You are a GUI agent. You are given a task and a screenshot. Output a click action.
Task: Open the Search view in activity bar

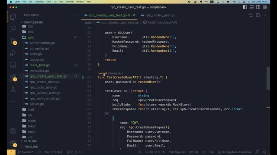[x=13, y=28]
